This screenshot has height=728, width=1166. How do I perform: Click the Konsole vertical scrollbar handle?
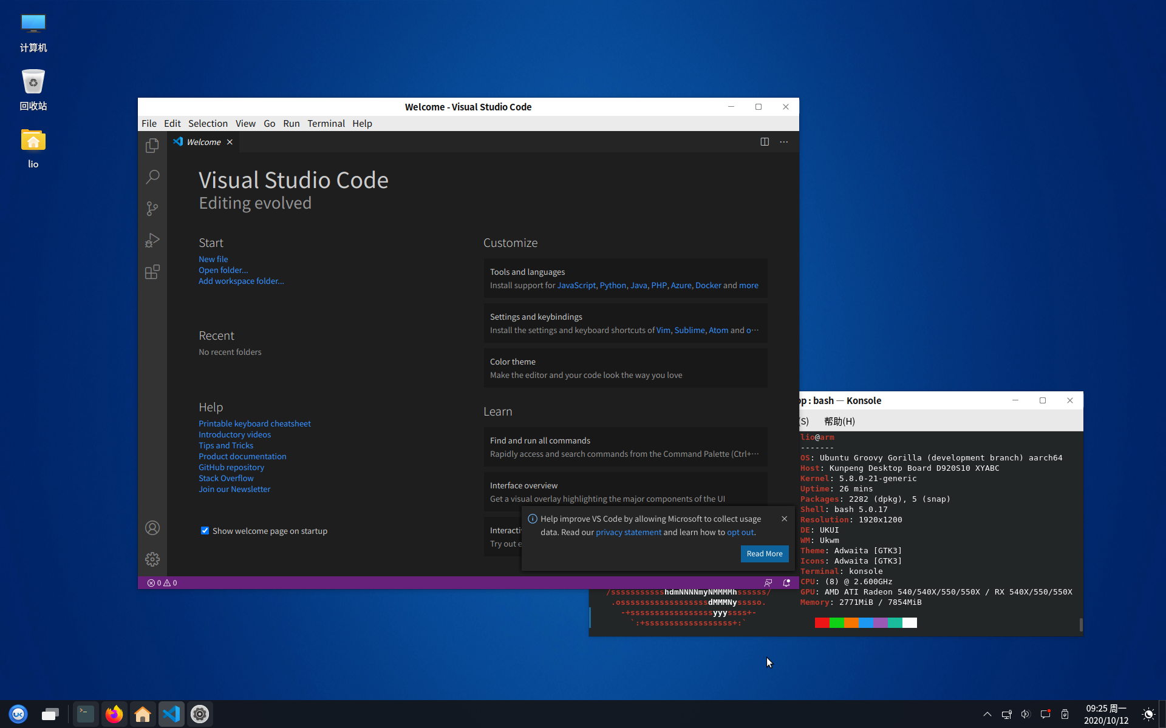tap(1080, 625)
